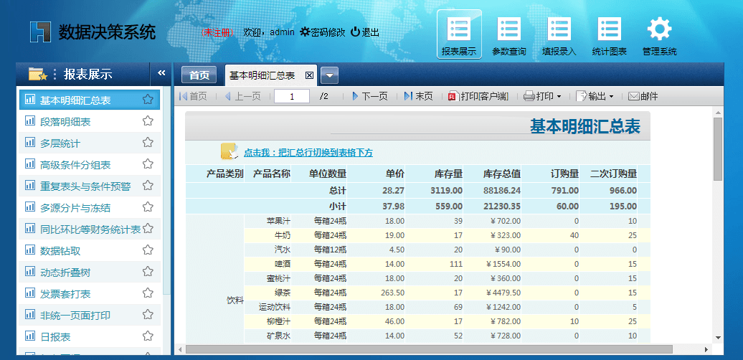Toggle favorite star for 日报表
The width and height of the screenshot is (743, 360).
148,336
